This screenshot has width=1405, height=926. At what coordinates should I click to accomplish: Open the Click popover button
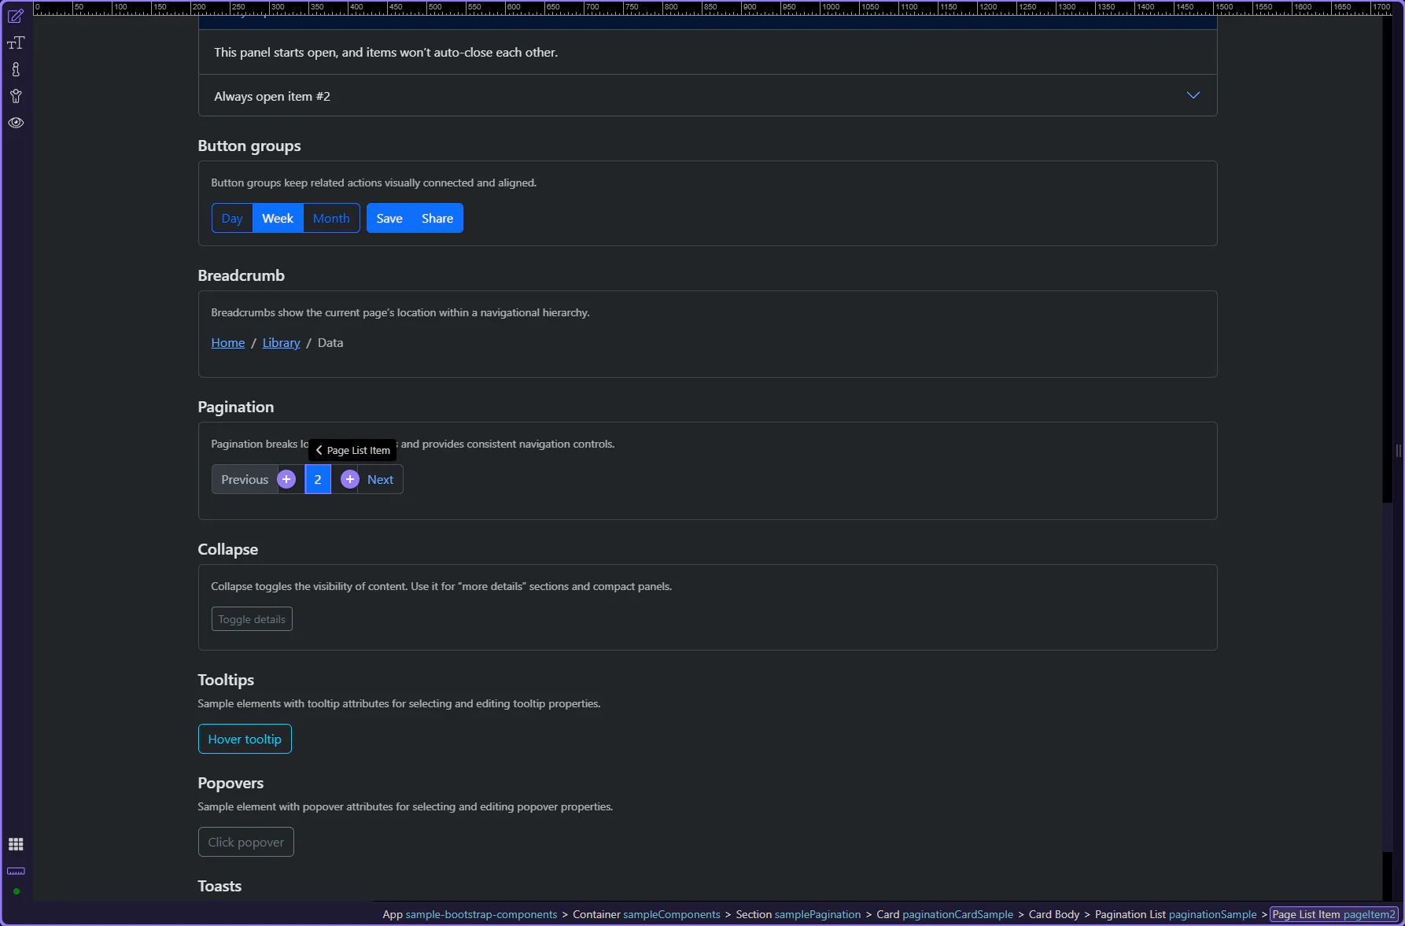point(245,842)
